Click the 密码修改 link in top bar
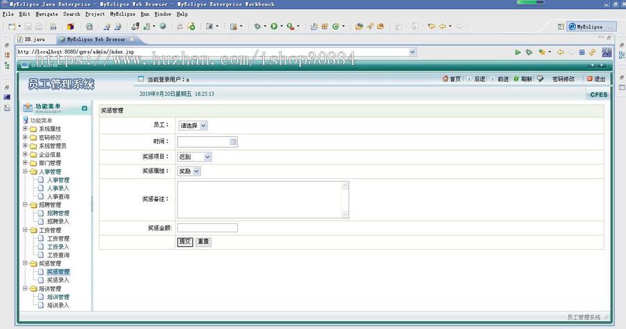The height and width of the screenshot is (329, 626). click(x=563, y=79)
